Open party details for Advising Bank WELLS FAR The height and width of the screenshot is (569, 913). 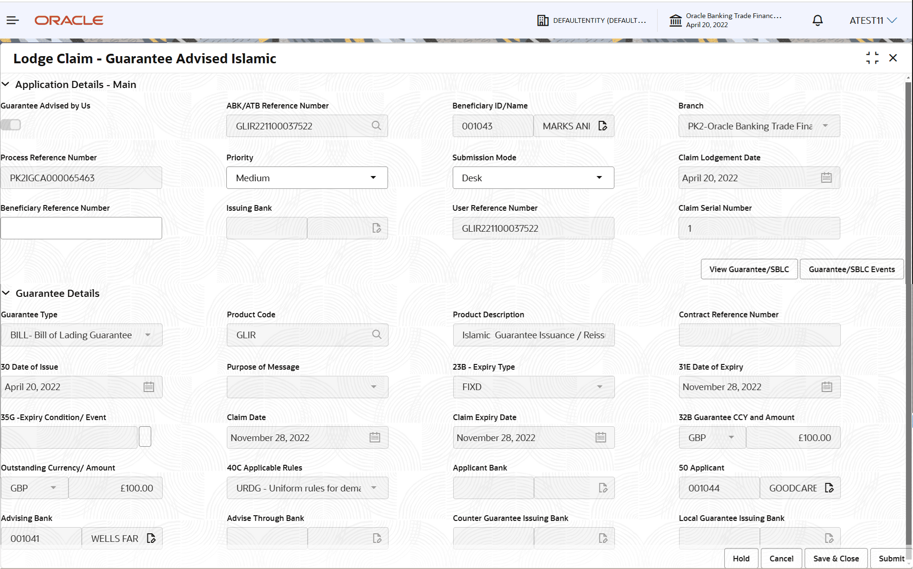(x=152, y=538)
